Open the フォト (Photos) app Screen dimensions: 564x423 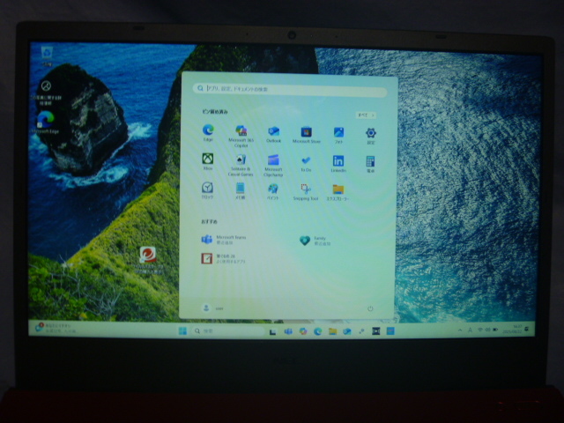click(x=338, y=135)
